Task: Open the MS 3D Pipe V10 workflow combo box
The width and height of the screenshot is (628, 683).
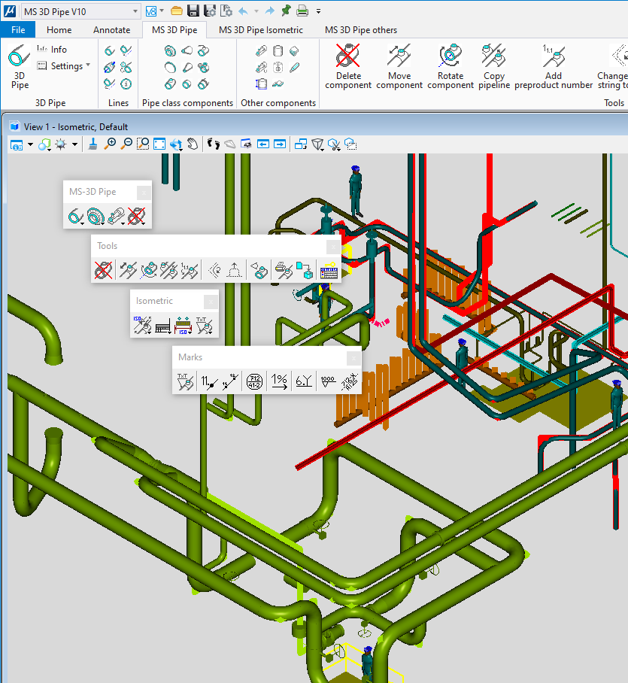Action: pyautogui.click(x=80, y=11)
